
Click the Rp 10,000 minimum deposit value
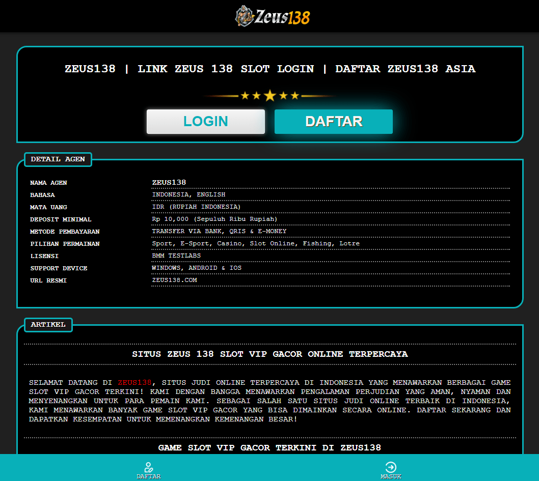pyautogui.click(x=214, y=219)
